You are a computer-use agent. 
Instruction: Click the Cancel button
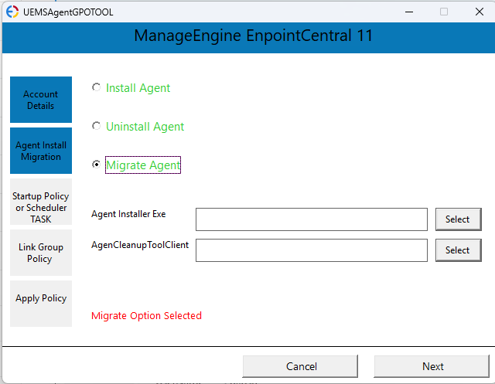point(300,366)
